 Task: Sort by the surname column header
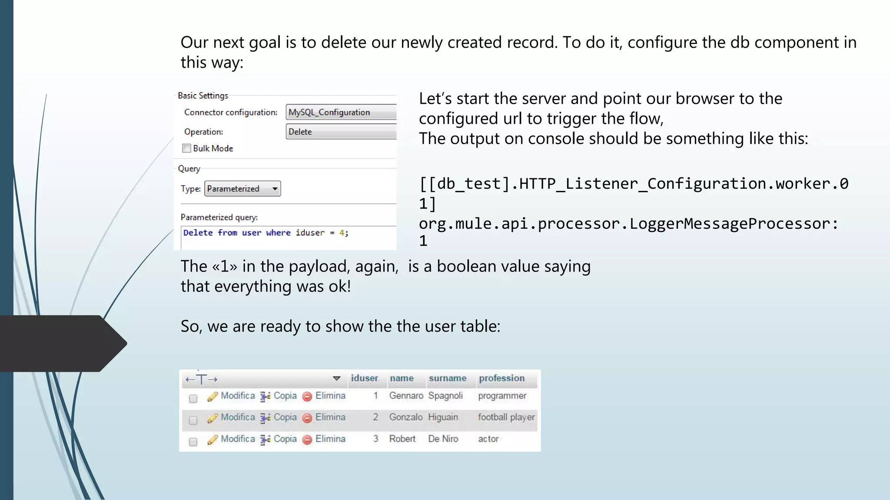tap(448, 378)
